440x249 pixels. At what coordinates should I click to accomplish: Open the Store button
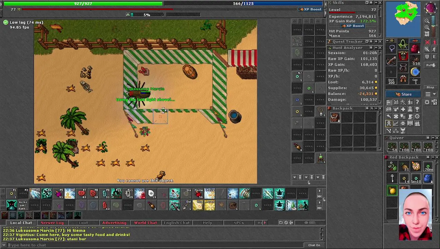pos(403,94)
